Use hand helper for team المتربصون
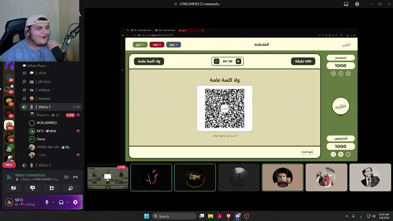Image resolution: width=393 pixels, height=221 pixels. [x=340, y=154]
